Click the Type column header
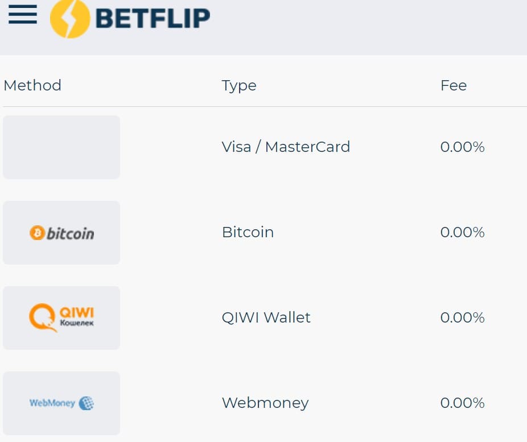The image size is (527, 442). pyautogui.click(x=239, y=85)
